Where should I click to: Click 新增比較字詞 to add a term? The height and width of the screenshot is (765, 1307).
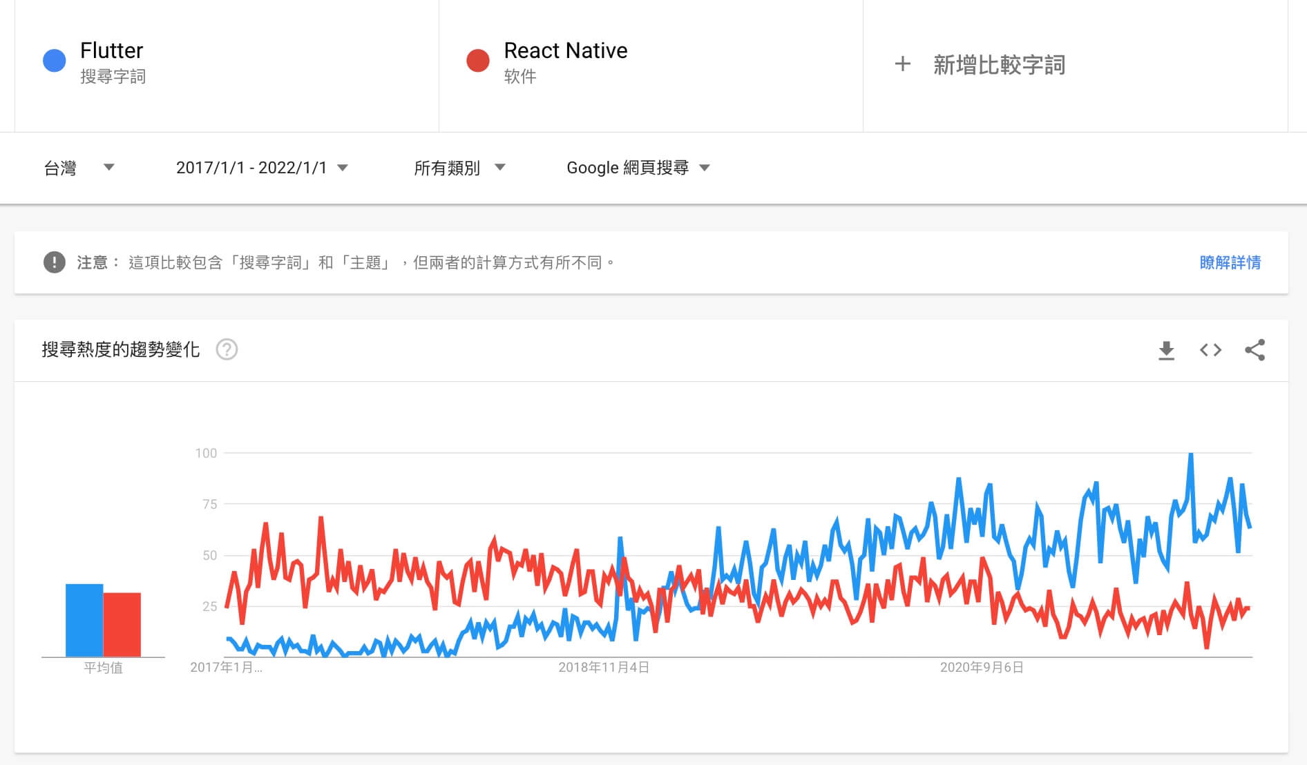click(999, 65)
